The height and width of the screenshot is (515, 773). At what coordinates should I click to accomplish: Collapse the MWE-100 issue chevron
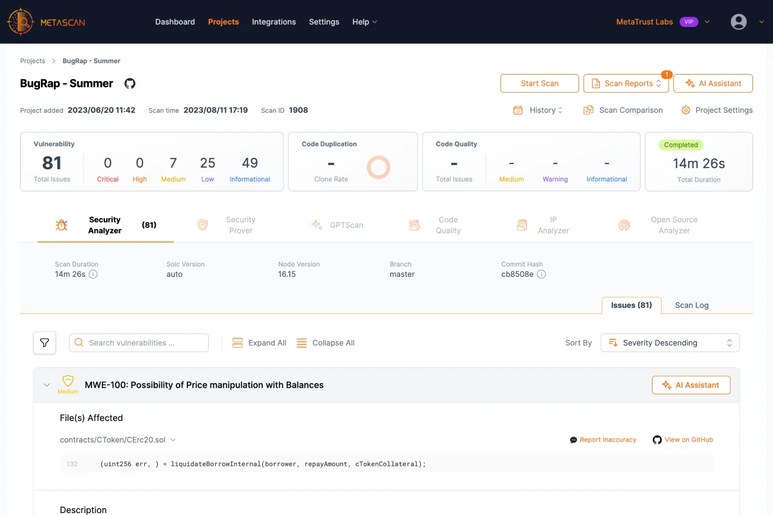(x=46, y=385)
